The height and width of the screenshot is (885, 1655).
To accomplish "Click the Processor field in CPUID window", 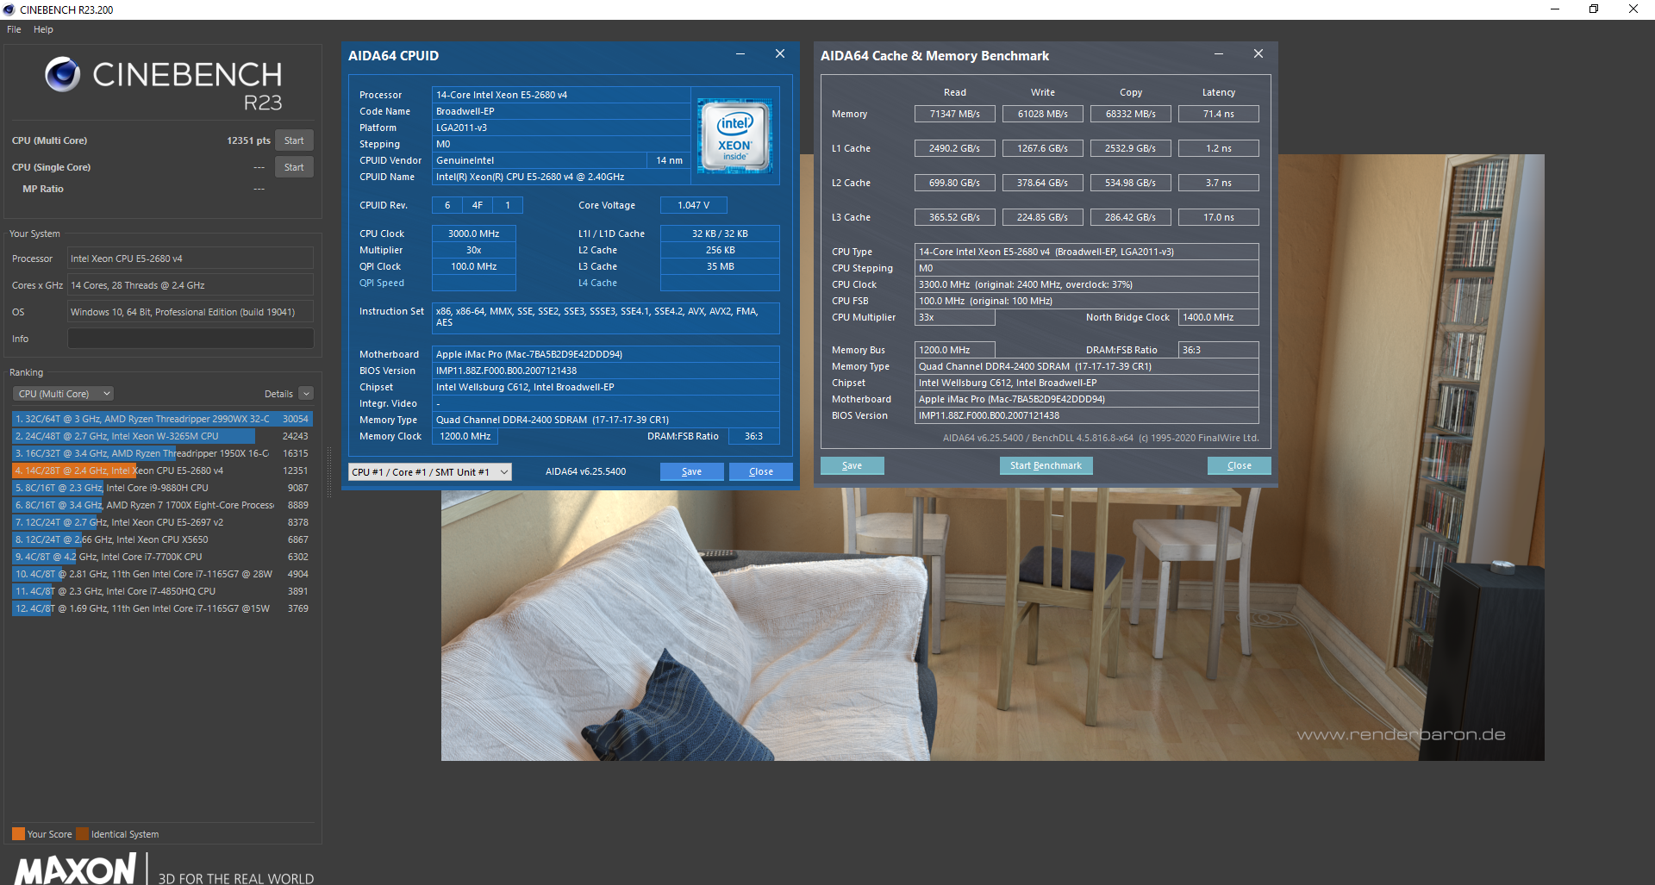I will [x=561, y=95].
